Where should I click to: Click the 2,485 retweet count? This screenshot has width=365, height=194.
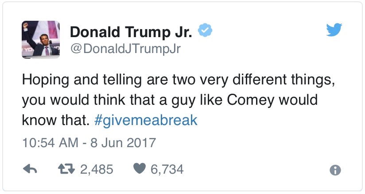click(x=97, y=169)
